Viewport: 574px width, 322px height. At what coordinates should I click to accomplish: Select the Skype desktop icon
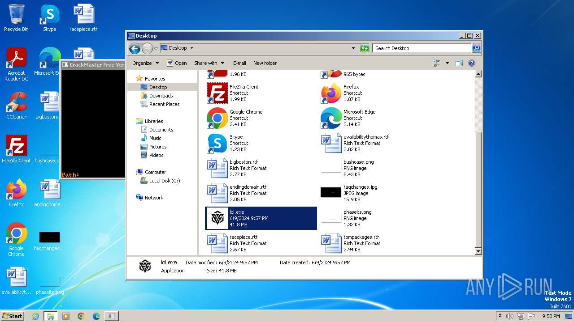49,18
